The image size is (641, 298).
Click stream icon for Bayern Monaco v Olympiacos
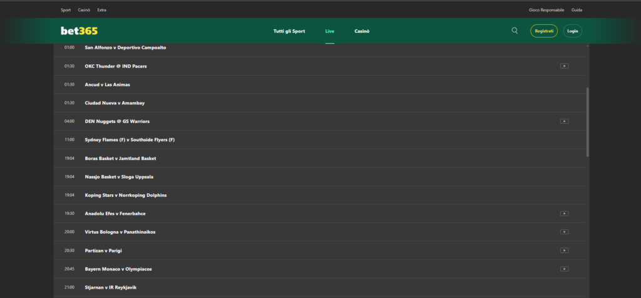click(564, 269)
